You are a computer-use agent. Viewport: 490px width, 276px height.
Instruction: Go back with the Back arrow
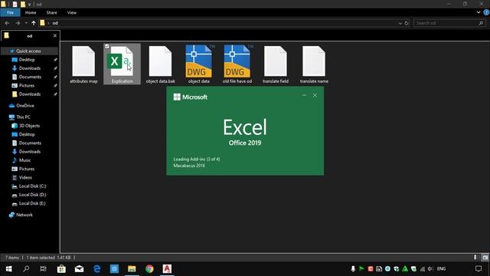[x=7, y=23]
